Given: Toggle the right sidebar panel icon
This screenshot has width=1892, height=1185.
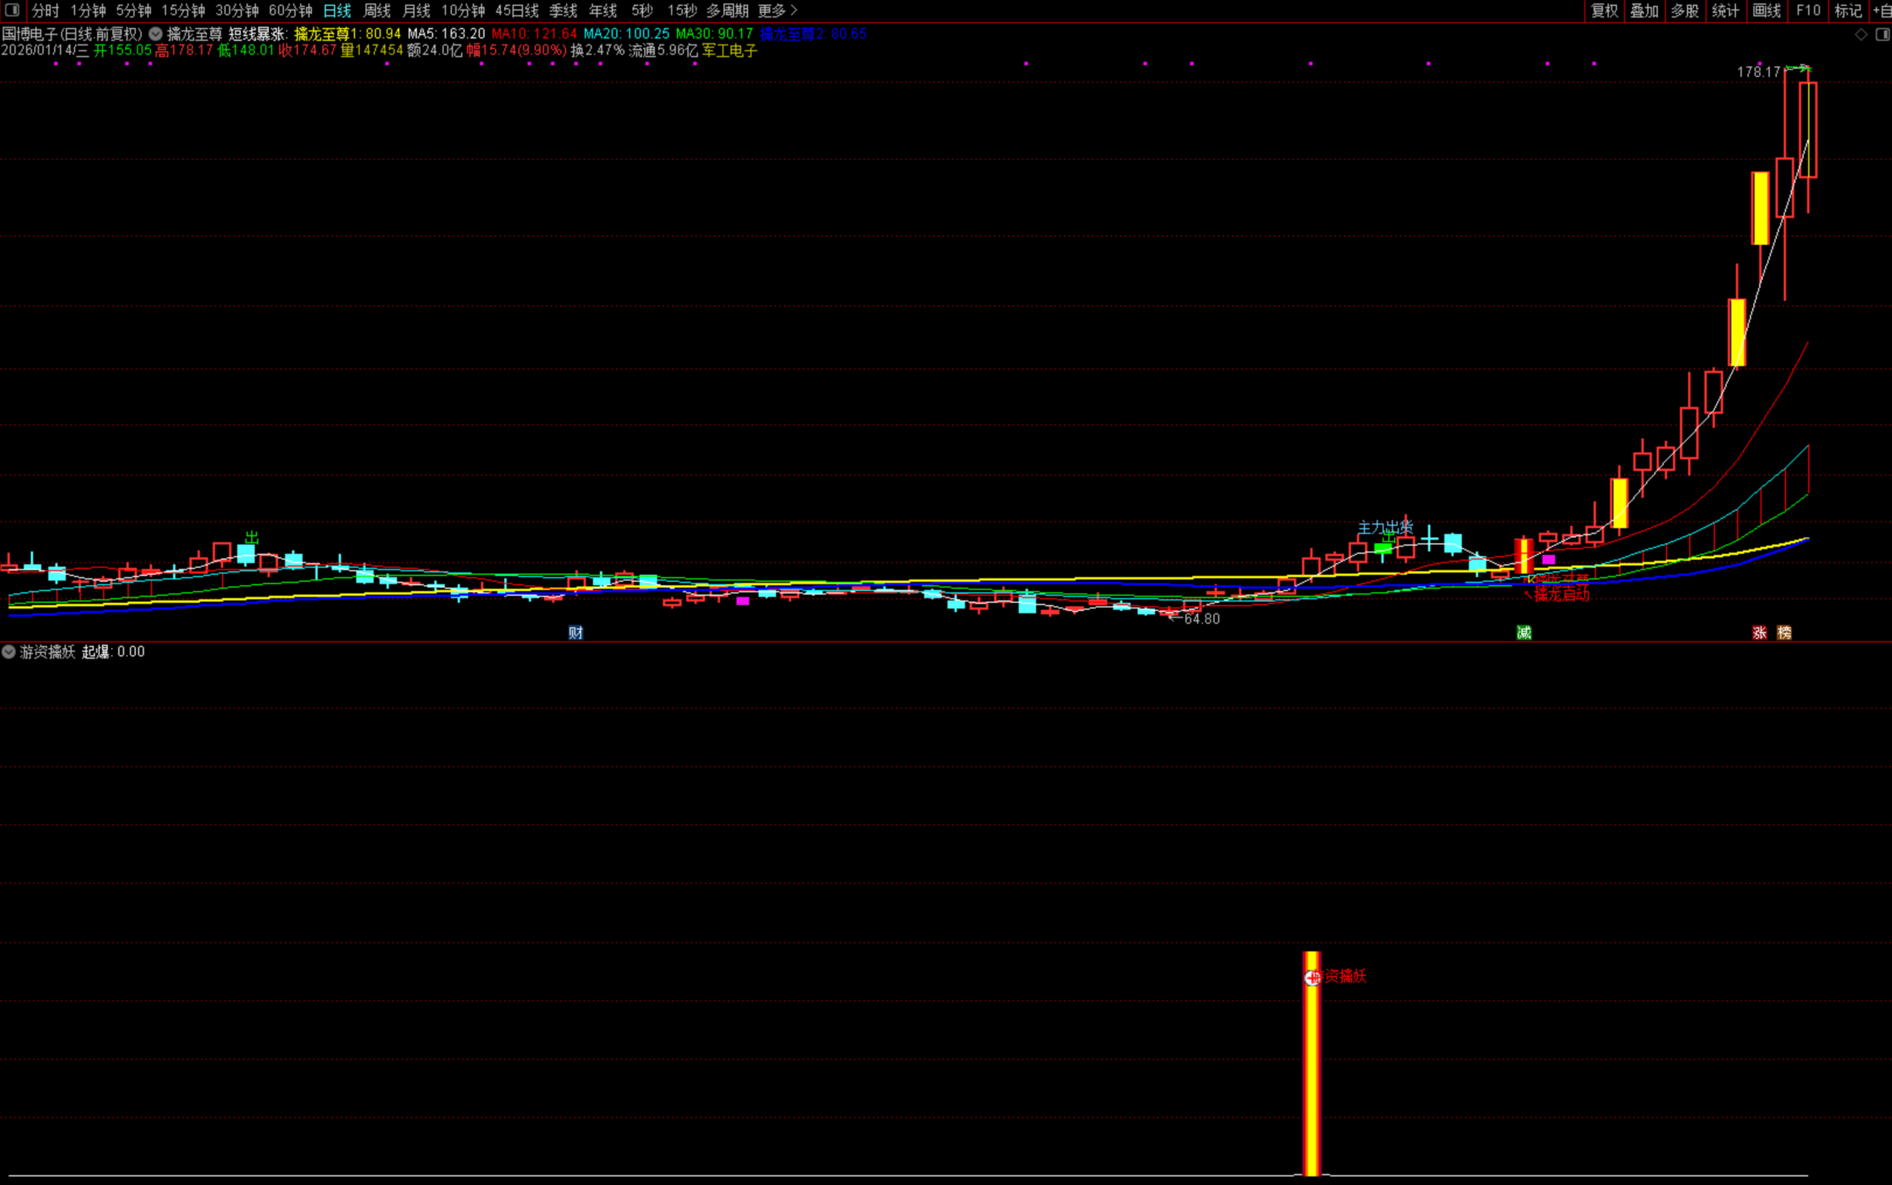Looking at the screenshot, I should tap(1882, 35).
